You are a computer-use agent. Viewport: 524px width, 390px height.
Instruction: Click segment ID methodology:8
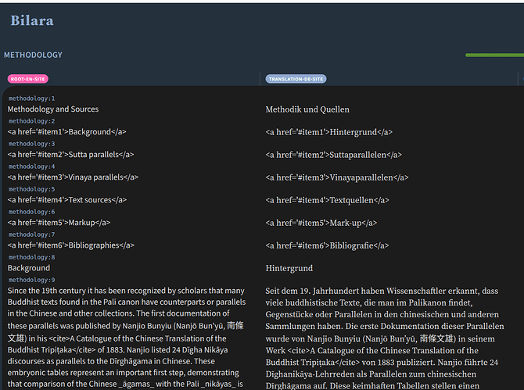31,257
